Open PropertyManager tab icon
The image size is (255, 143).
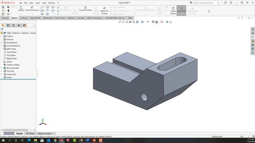[x=8, y=25]
